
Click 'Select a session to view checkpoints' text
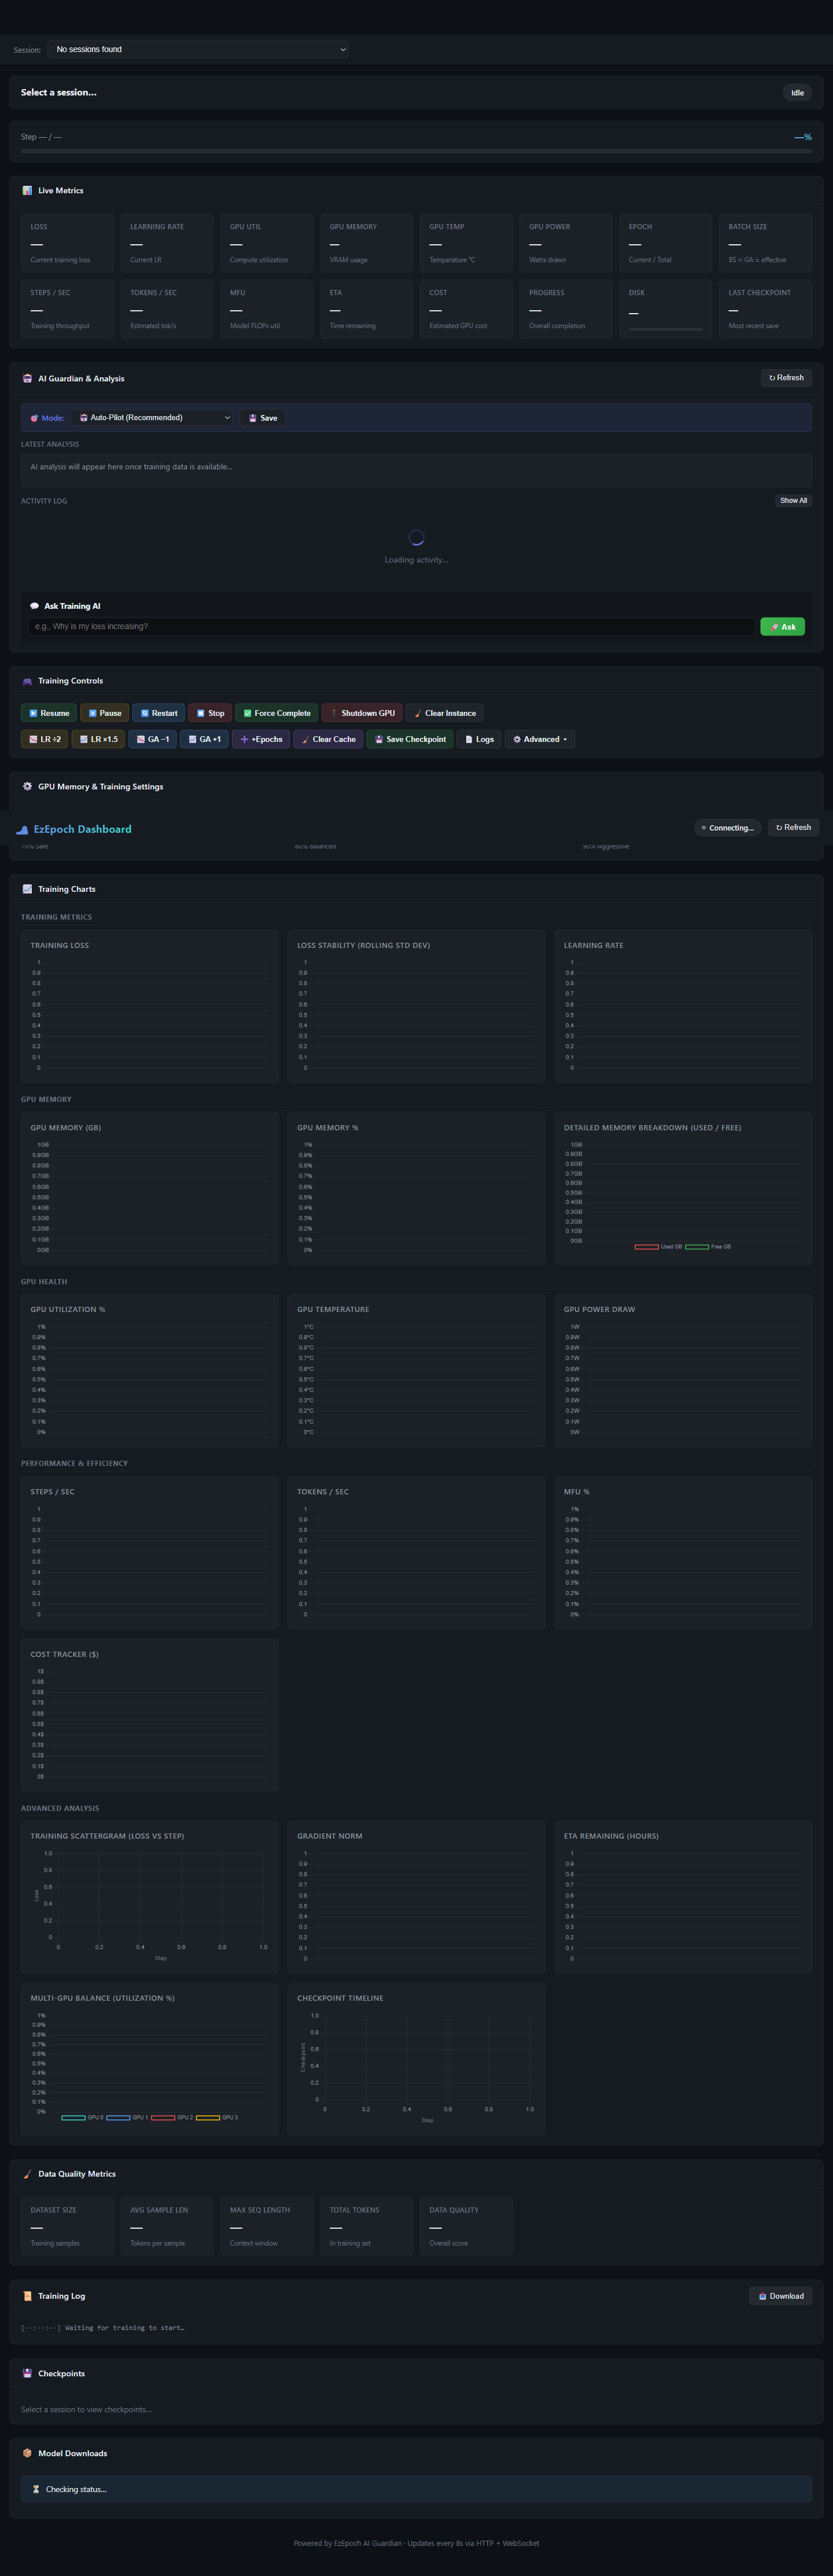pyautogui.click(x=86, y=2409)
